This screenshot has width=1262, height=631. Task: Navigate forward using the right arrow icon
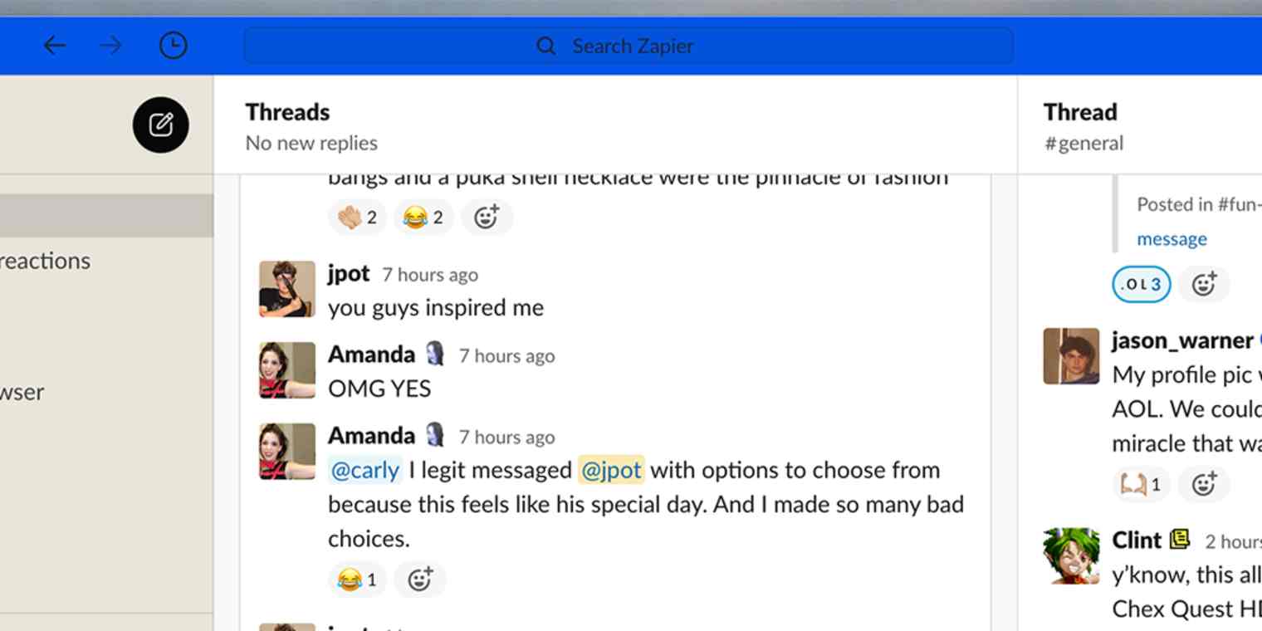(110, 46)
